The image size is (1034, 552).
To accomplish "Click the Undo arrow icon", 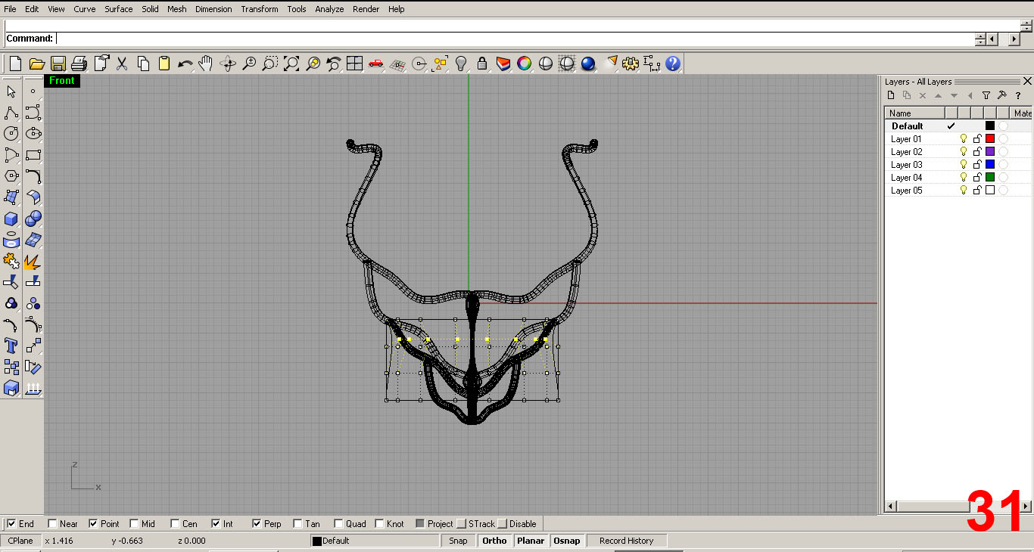I will click(185, 64).
